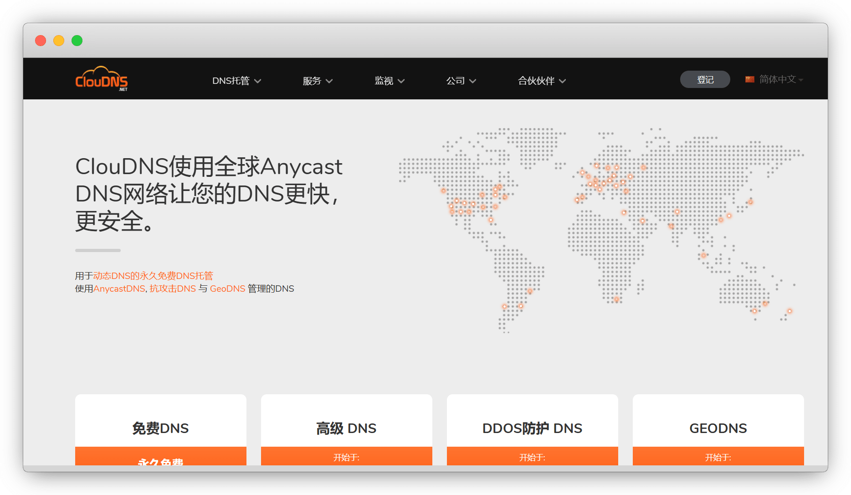Open the AnycastDNS link

[x=119, y=289]
